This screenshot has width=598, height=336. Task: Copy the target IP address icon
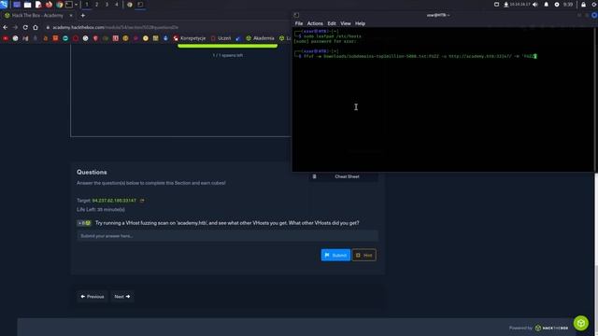pyautogui.click(x=142, y=201)
